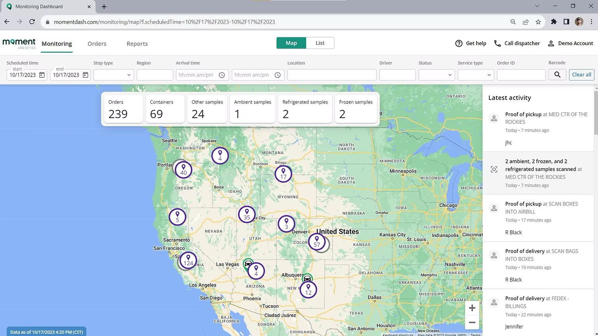
Task: Zoom out on the map
Action: [472, 322]
